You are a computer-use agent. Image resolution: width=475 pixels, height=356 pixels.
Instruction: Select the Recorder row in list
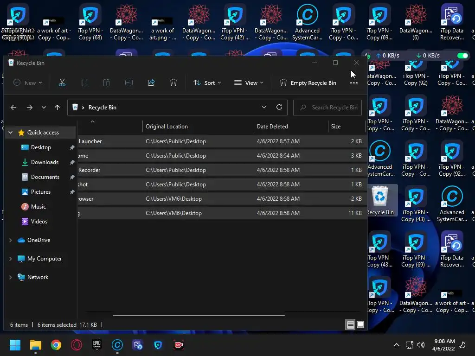pyautogui.click(x=222, y=170)
